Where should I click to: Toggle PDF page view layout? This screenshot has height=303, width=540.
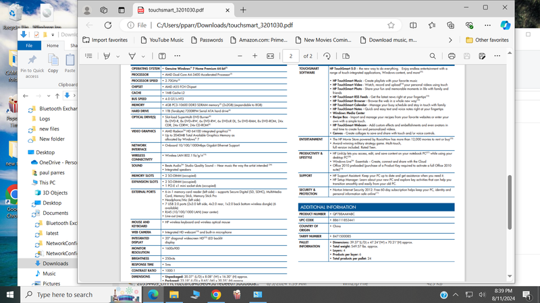(x=346, y=56)
